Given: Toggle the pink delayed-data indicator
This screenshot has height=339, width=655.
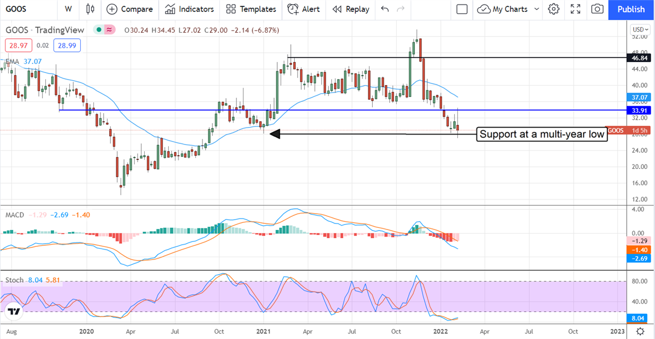Looking at the screenshot, I should [110, 29].
